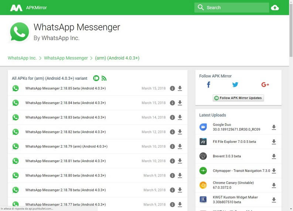
Task: Open the RSS feed icon for variant
Action: 104,78
